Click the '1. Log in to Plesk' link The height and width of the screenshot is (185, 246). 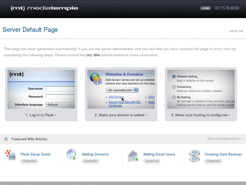pyautogui.click(x=41, y=115)
